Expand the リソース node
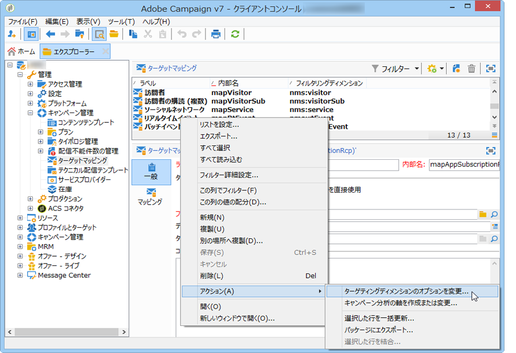This screenshot has height=353, width=516. 20,218
